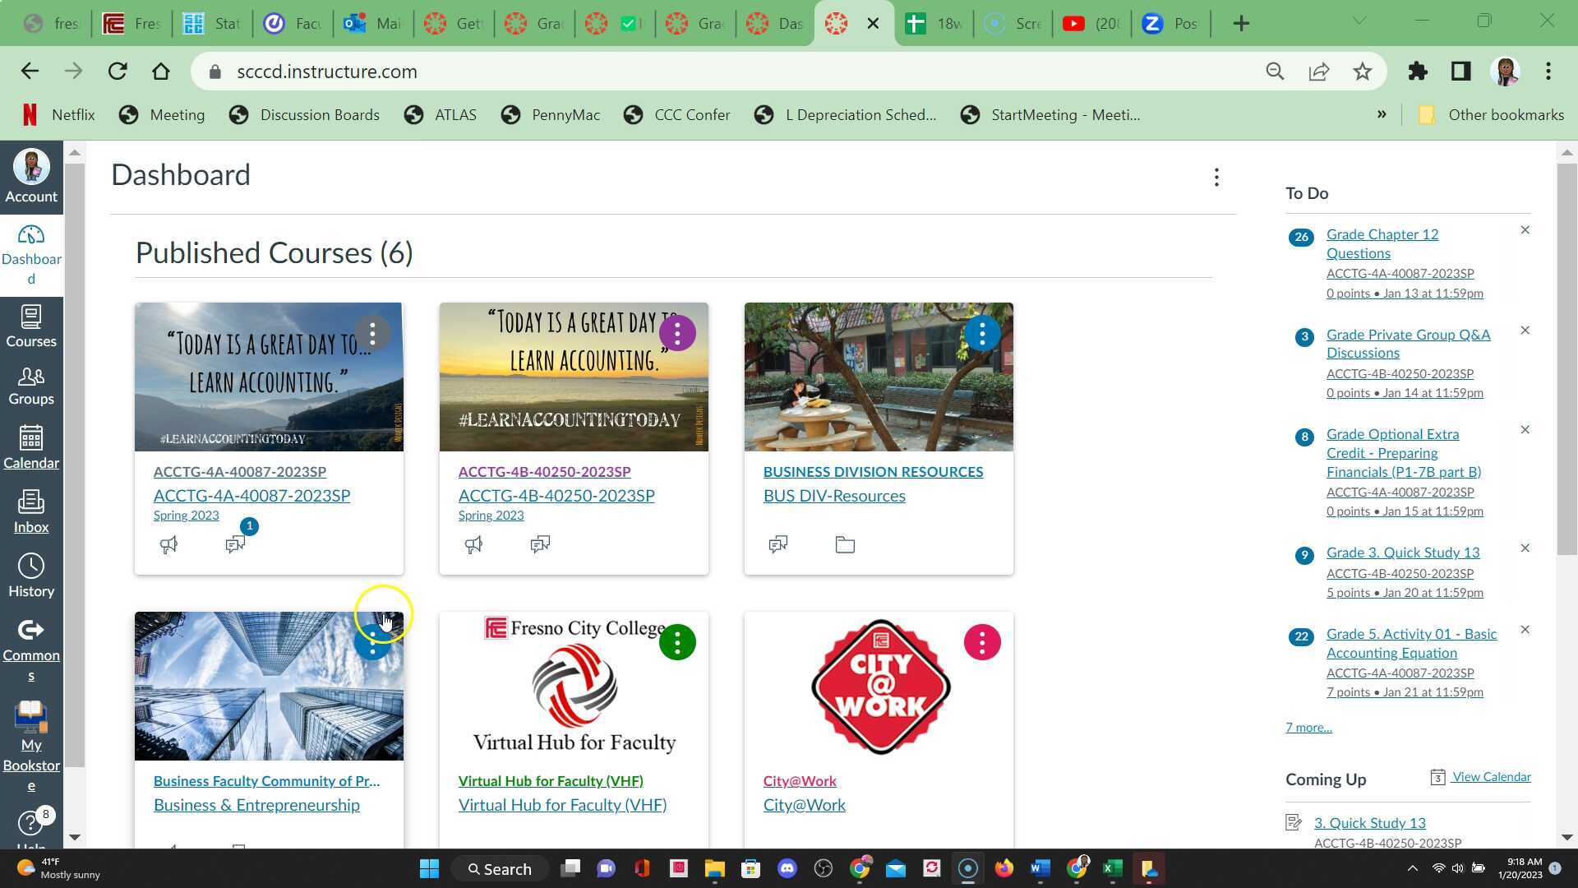Open discussions icon on the ACCTG-4B-40250 card

tap(540, 543)
